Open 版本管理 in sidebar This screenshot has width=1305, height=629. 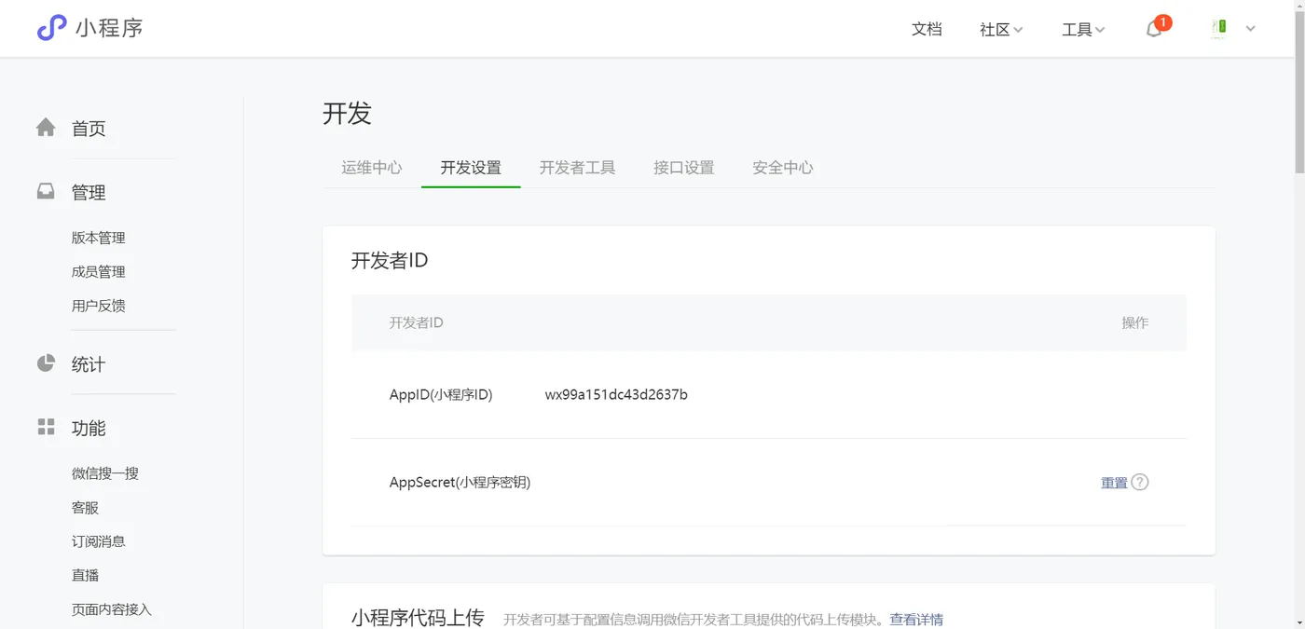pos(99,238)
